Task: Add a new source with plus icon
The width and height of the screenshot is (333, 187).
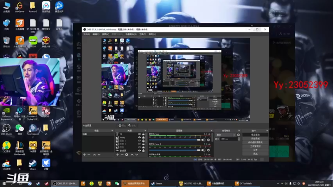Action: pos(117,155)
